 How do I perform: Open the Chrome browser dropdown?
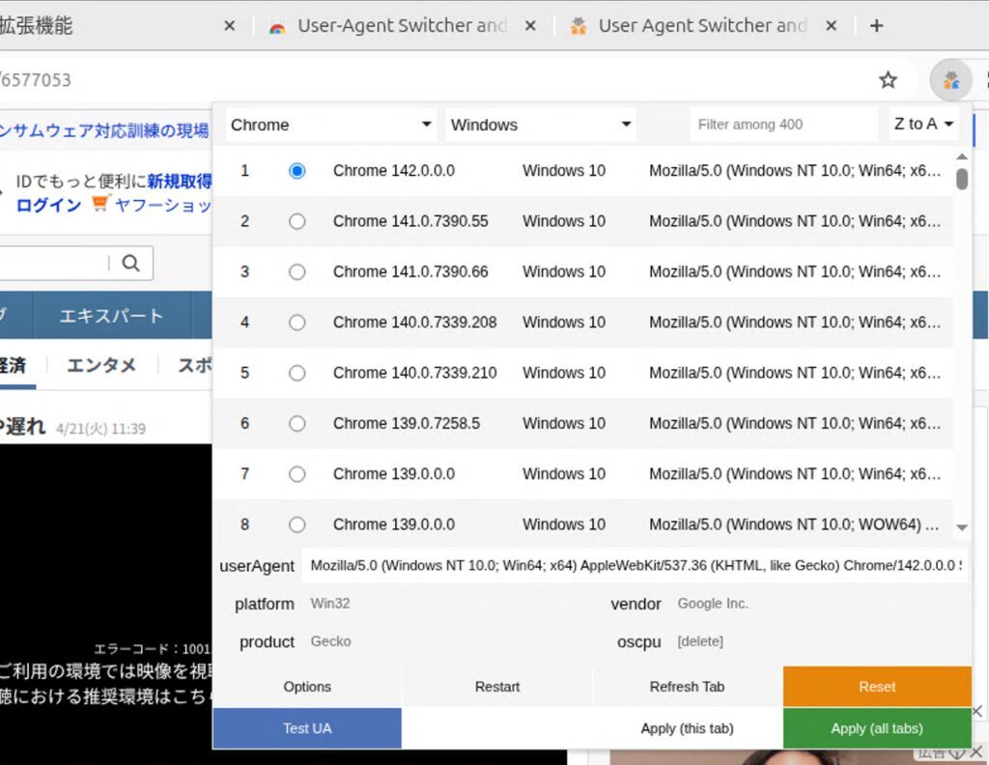click(331, 125)
